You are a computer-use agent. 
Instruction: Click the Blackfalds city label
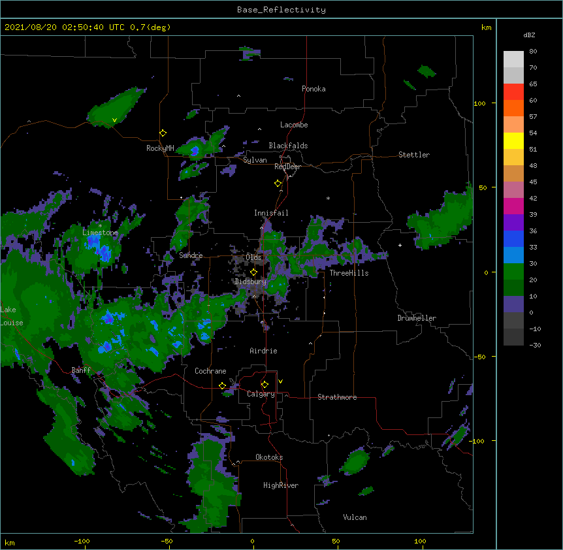click(x=288, y=146)
